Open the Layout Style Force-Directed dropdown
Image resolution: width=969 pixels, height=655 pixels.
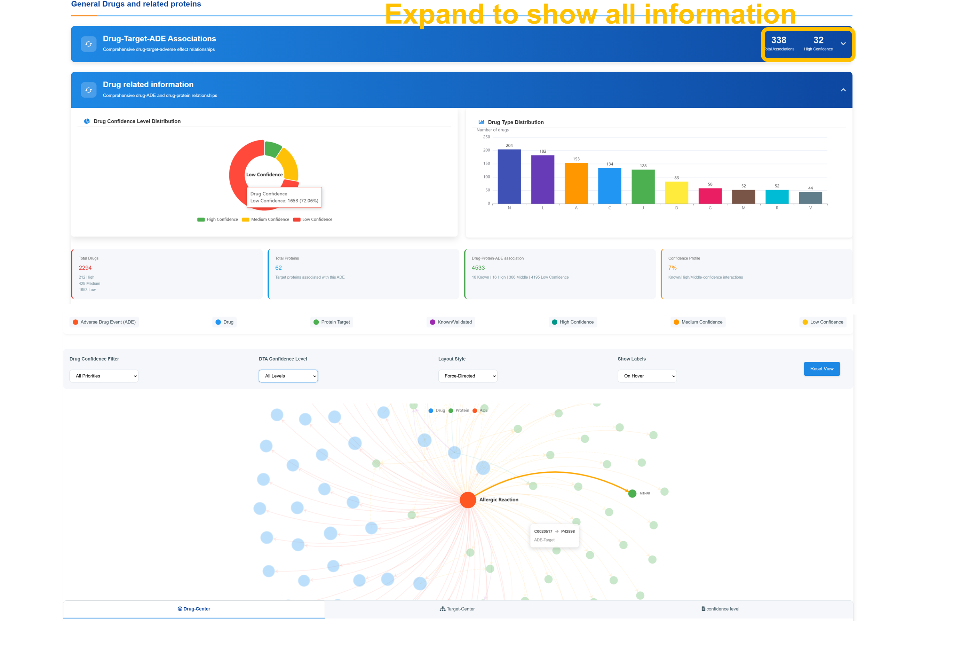click(467, 376)
